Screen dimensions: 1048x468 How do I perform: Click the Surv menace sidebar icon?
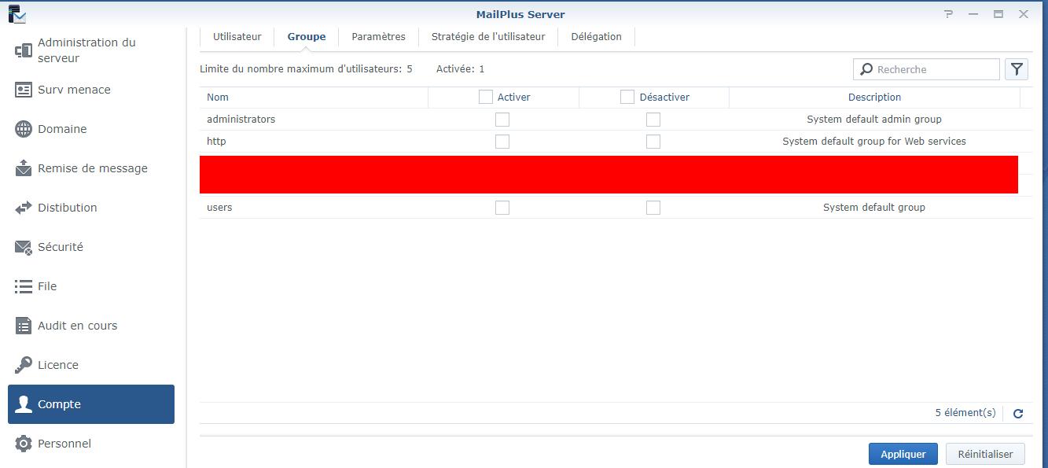tap(24, 90)
